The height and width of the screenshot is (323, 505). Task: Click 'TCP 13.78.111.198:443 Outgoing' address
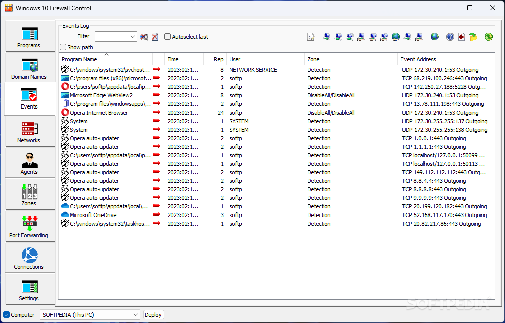click(x=443, y=104)
